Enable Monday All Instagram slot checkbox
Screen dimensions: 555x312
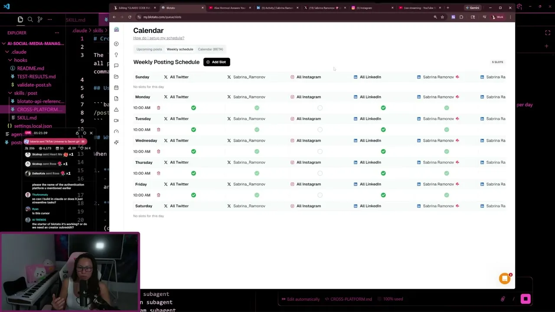(320, 108)
